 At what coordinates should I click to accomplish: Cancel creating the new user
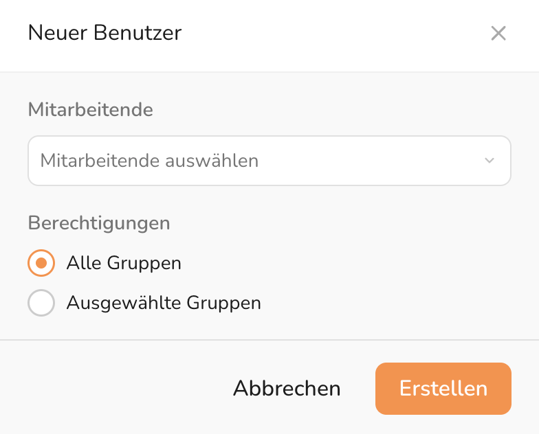pyautogui.click(x=287, y=389)
